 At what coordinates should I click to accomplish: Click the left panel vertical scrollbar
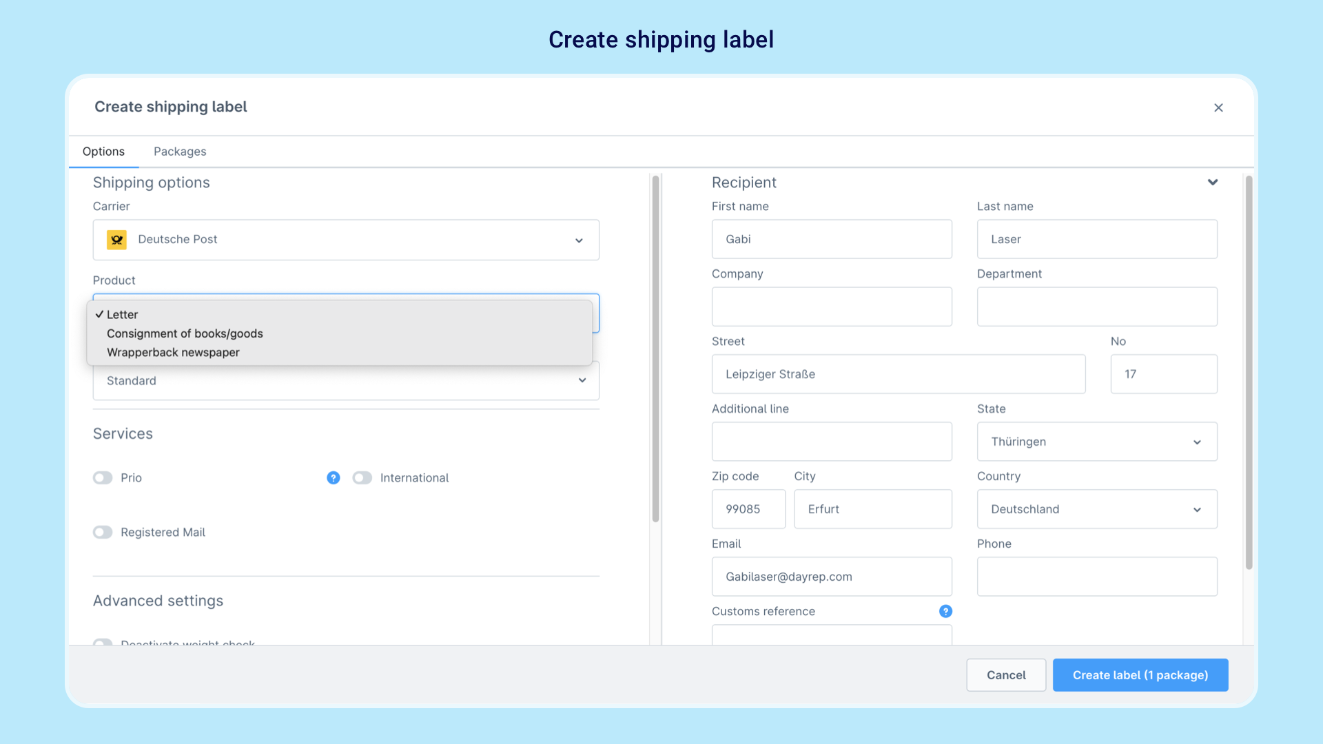point(655,349)
